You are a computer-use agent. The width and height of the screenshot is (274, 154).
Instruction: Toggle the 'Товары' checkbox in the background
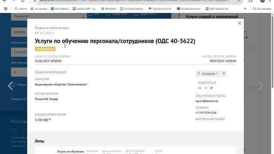tap(13, 85)
